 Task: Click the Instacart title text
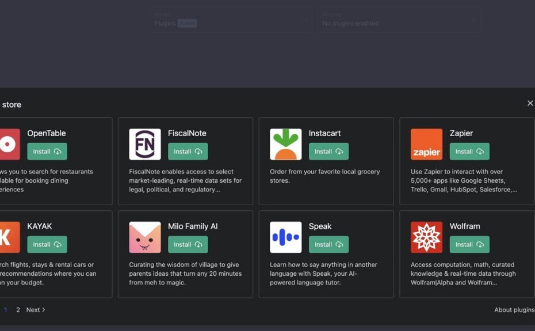pyautogui.click(x=324, y=133)
